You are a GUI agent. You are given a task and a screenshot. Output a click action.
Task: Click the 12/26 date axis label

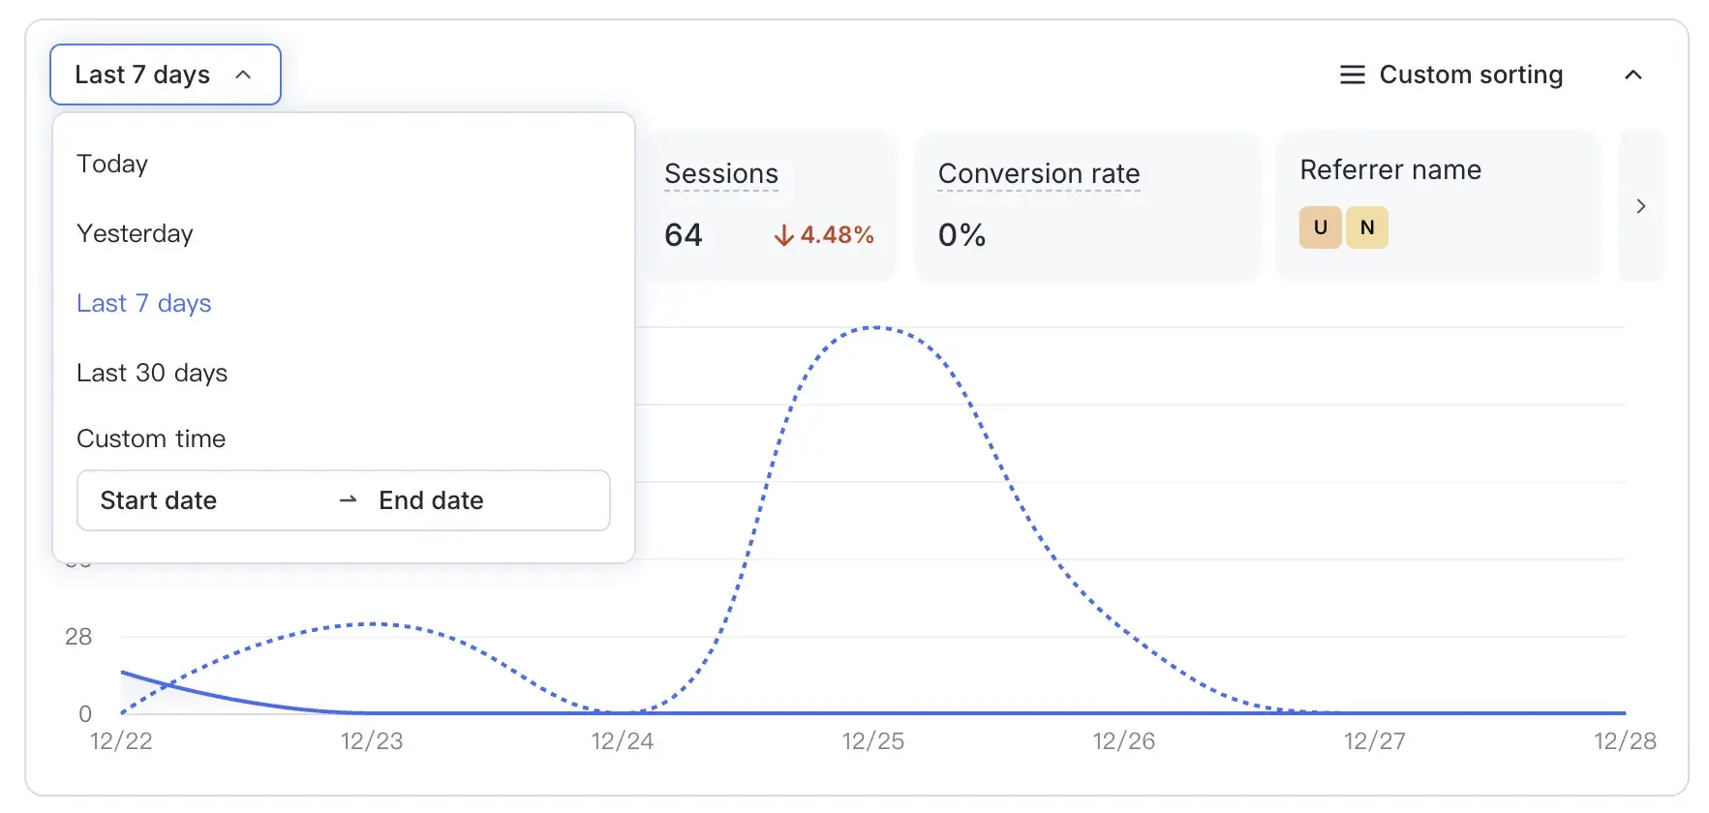click(x=1123, y=741)
